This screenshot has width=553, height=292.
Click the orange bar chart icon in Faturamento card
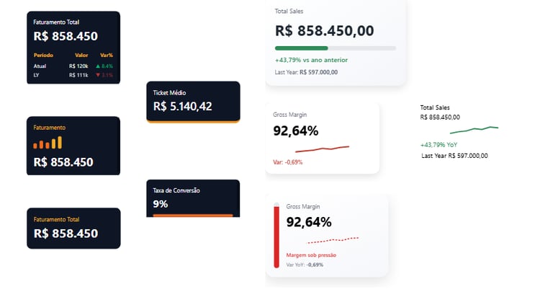tap(48, 143)
